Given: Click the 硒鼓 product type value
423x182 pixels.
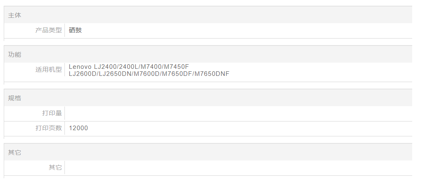Looking at the screenshot, I should (x=75, y=30).
